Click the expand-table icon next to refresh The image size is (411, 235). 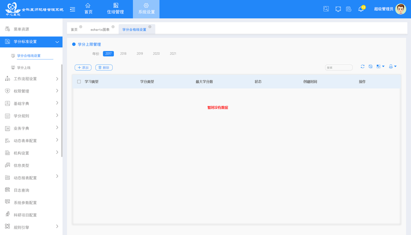point(371,67)
